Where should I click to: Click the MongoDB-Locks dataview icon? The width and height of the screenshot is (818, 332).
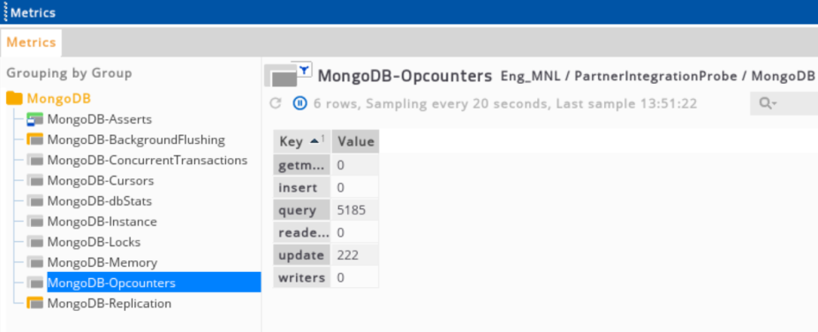pos(35,242)
